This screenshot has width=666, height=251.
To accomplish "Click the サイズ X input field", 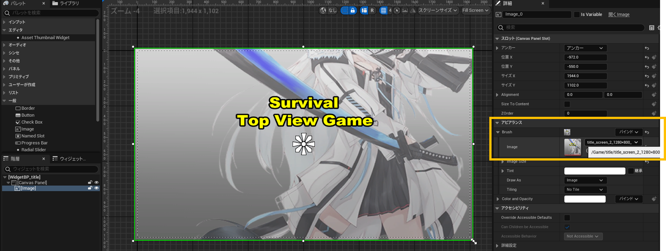I will click(x=585, y=76).
